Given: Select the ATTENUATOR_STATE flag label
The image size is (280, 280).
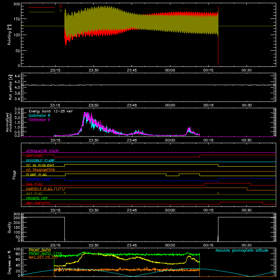Looking at the screenshot, I should tap(42, 151).
